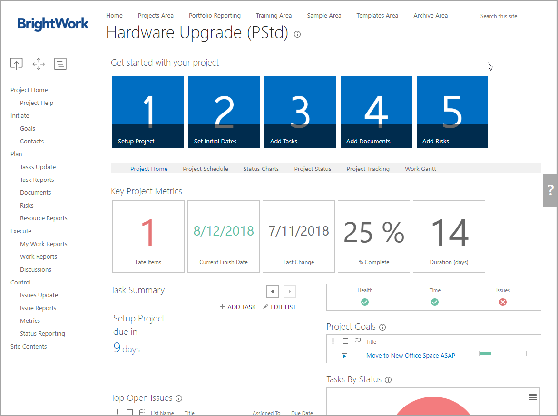Open info icon beside Hardware Upgrade title

[297, 34]
